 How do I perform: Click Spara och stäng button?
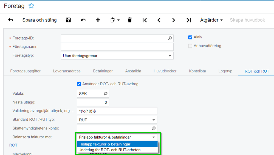coord(39,20)
